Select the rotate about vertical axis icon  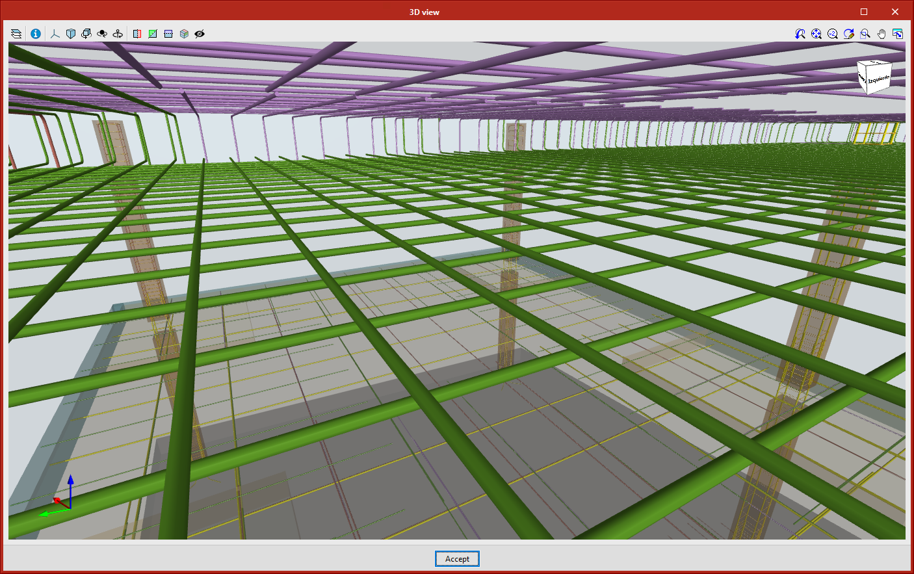coord(118,34)
